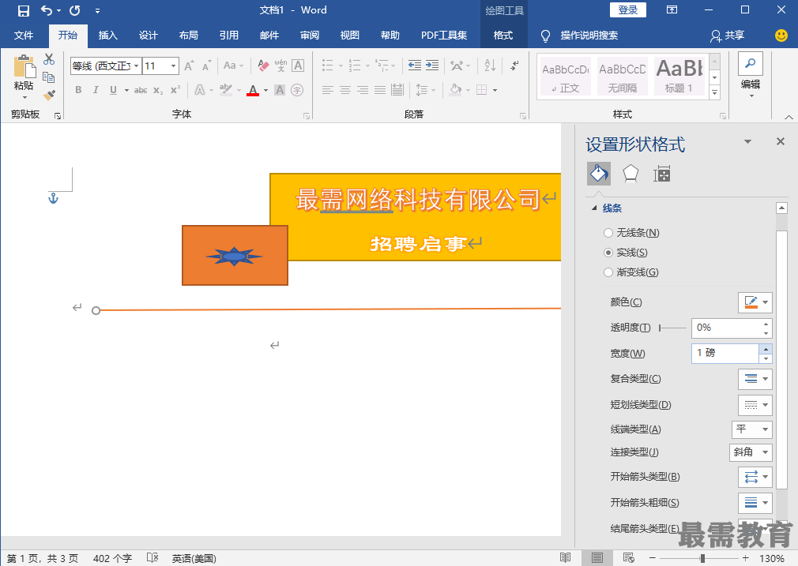Open the cap type (线端类型) dropdown
The image size is (798, 566).
click(751, 429)
